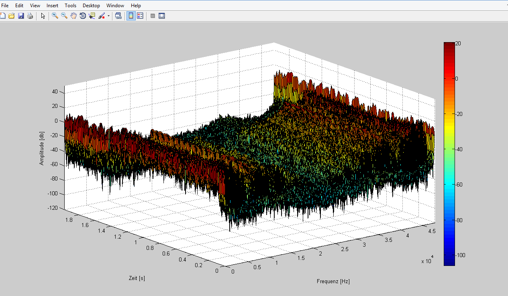The width and height of the screenshot is (508, 296).
Task: Toggle the Insert Colorbar button
Action: [x=131, y=16]
